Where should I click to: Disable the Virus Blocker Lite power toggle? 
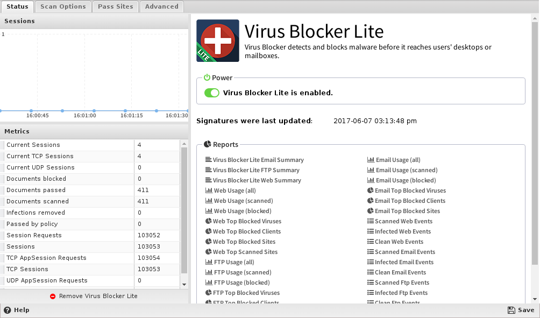click(x=212, y=93)
